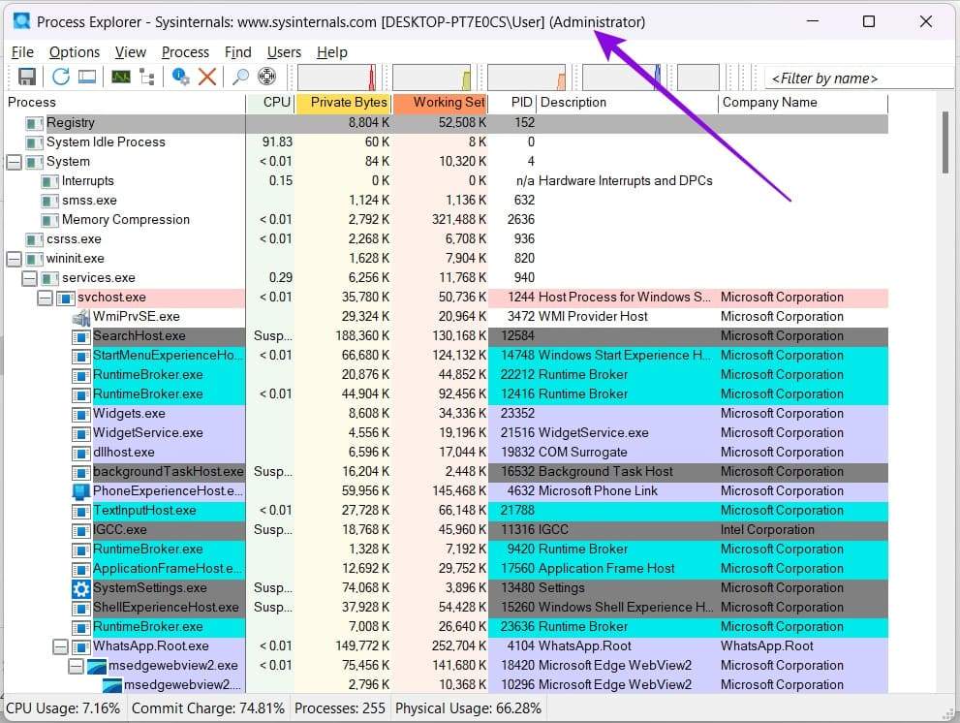960x723 pixels.
Task: Sort by Private Bytes column header
Action: click(344, 103)
